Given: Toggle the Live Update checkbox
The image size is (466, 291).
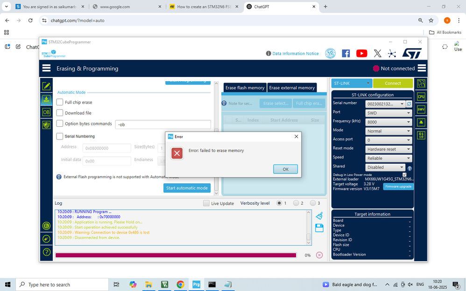Looking at the screenshot, I should 206,203.
